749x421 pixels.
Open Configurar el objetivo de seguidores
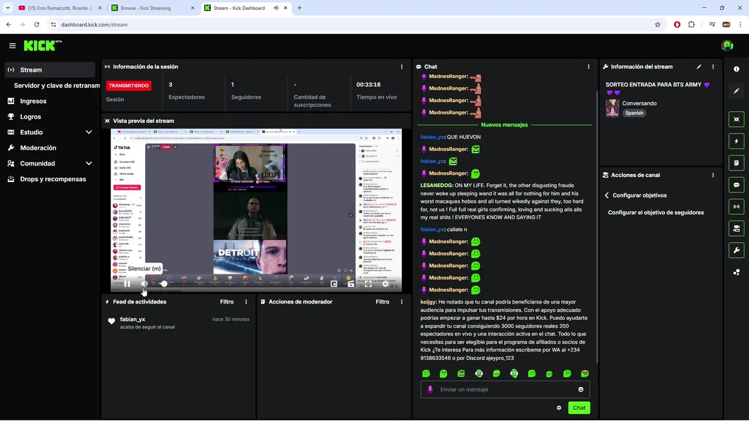[655, 212]
